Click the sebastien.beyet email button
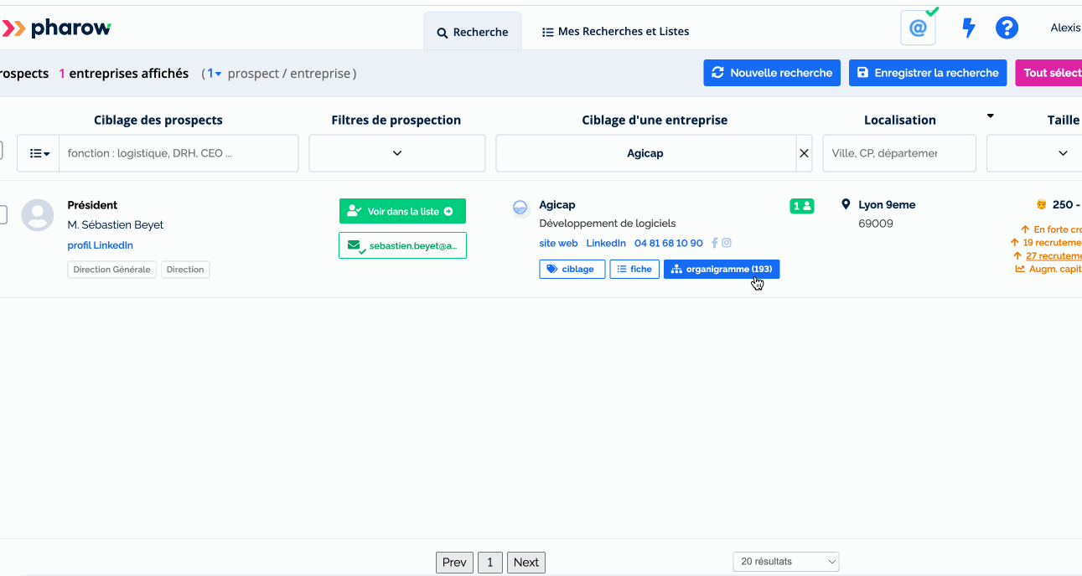1082x576 pixels. [x=402, y=246]
